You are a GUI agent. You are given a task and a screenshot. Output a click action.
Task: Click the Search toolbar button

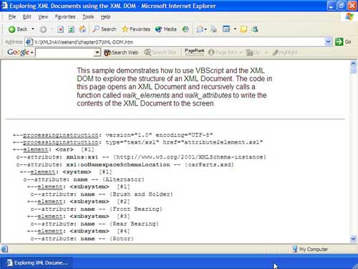105,29
